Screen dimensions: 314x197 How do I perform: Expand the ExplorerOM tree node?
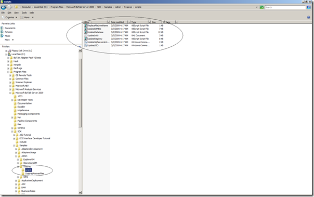pos(18,160)
